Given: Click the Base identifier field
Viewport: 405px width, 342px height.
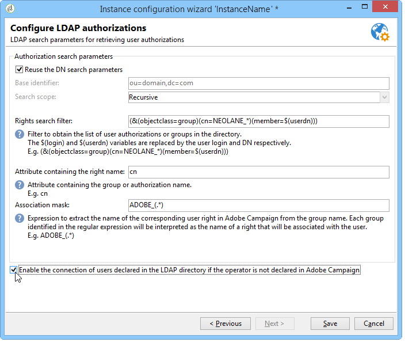Looking at the screenshot, I should point(259,83).
